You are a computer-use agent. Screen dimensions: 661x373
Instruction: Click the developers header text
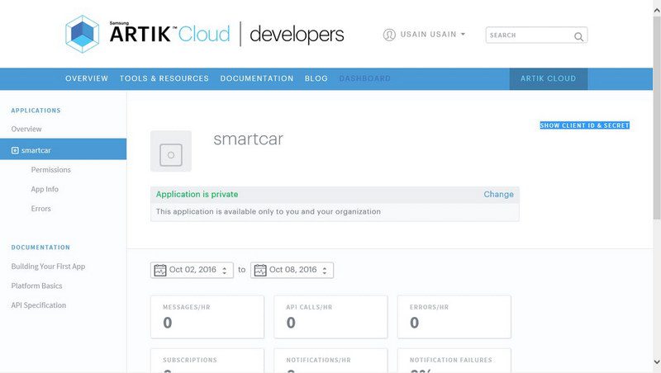tap(297, 35)
